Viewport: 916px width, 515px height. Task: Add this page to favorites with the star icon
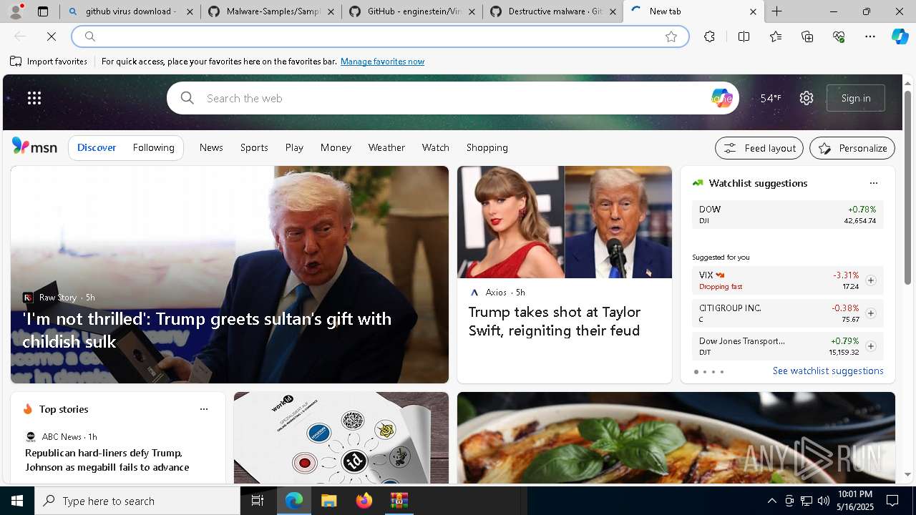(671, 36)
